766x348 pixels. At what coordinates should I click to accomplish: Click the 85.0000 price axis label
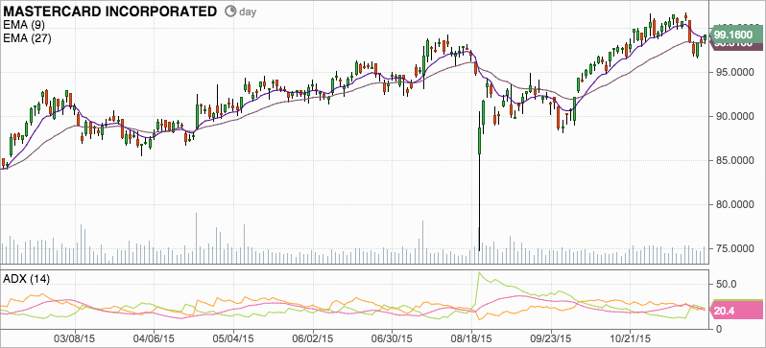735,160
